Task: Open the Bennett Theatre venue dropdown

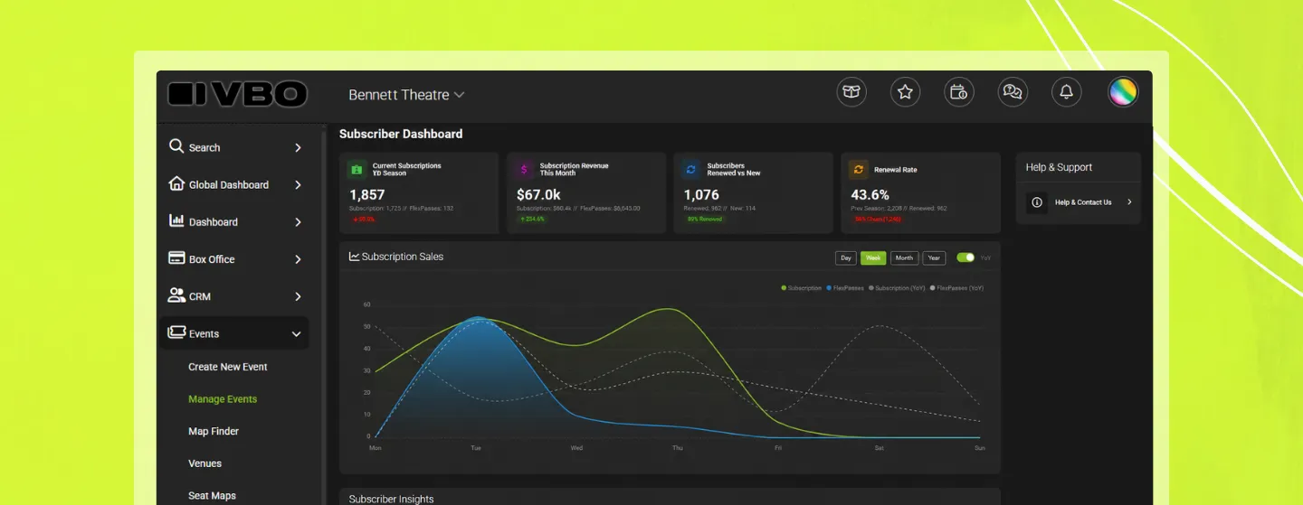Action: pyautogui.click(x=406, y=95)
